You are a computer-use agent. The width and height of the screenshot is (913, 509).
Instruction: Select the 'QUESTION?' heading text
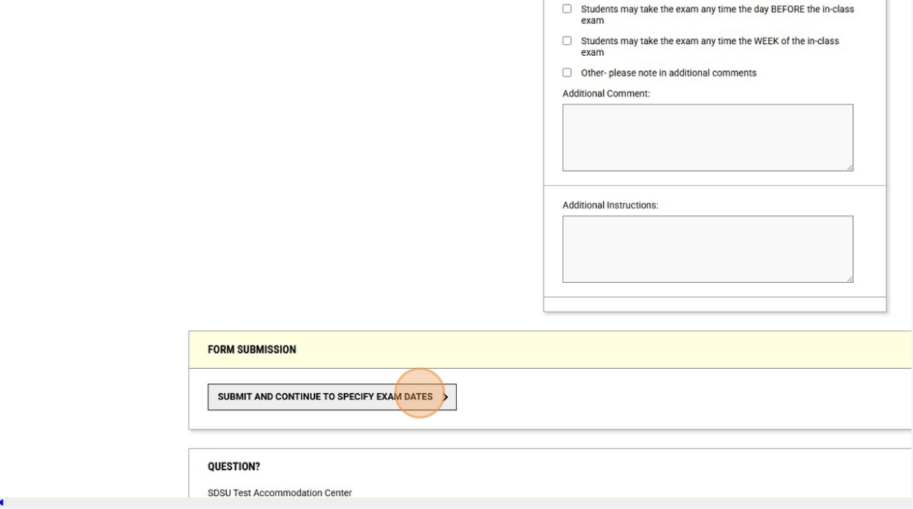point(234,466)
